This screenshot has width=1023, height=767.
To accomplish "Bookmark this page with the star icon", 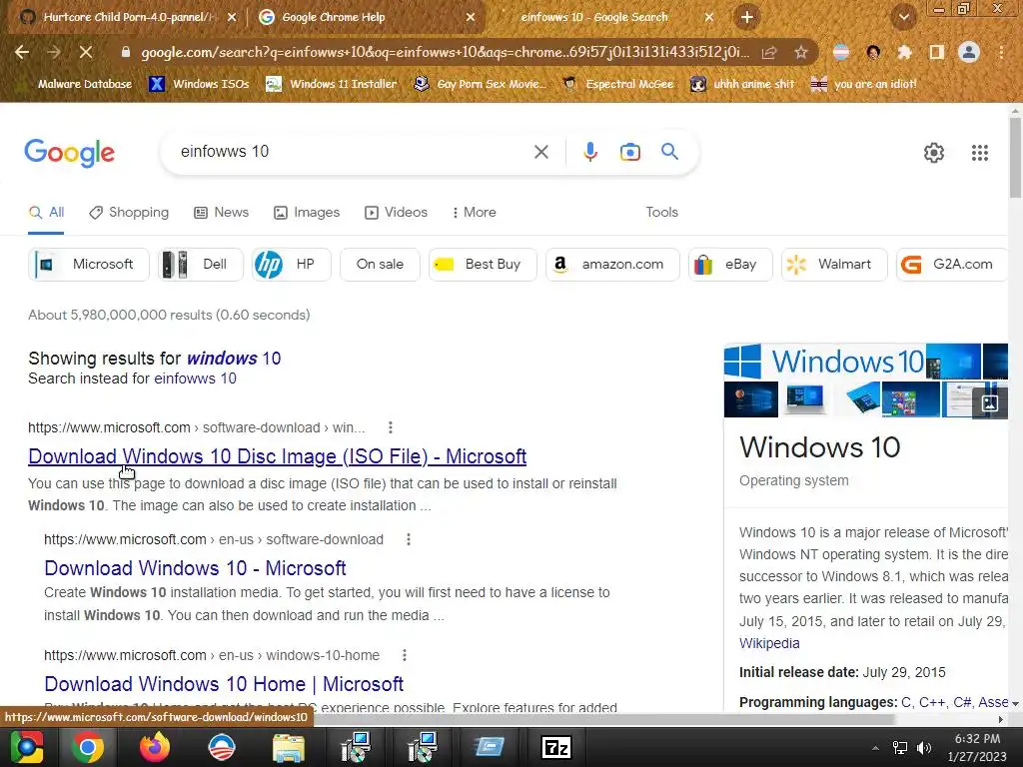I will click(801, 52).
